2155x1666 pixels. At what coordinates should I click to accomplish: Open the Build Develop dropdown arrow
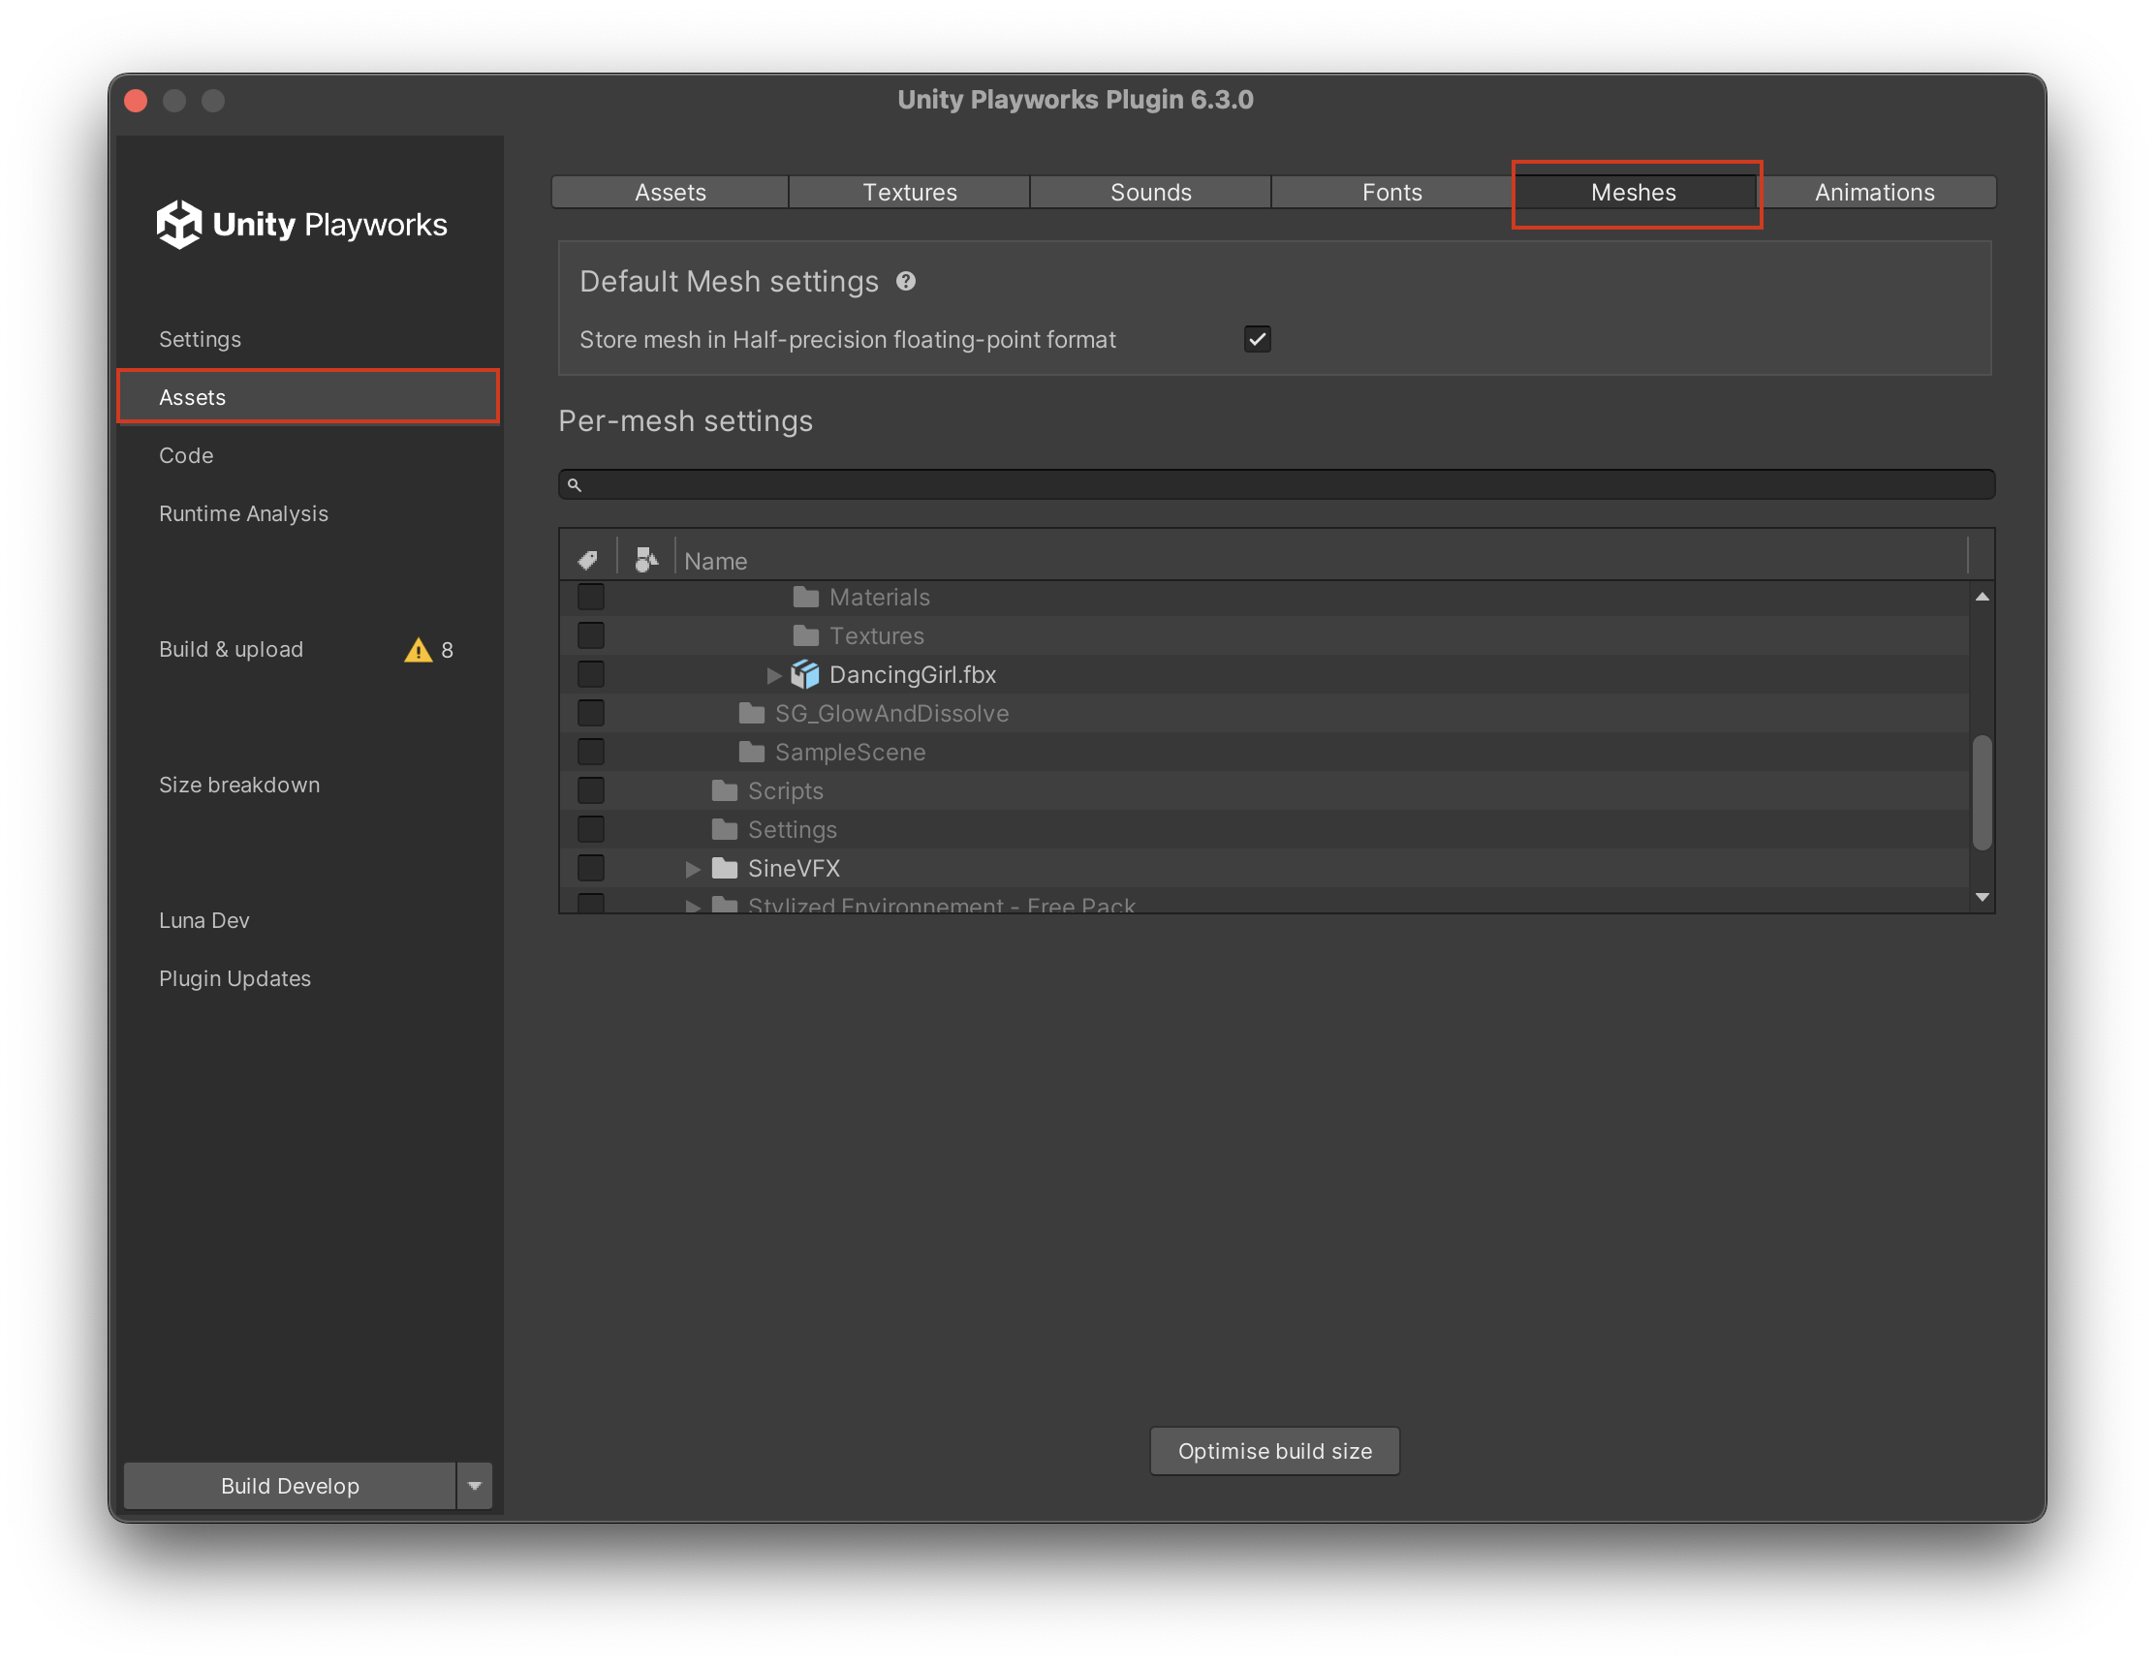475,1486
